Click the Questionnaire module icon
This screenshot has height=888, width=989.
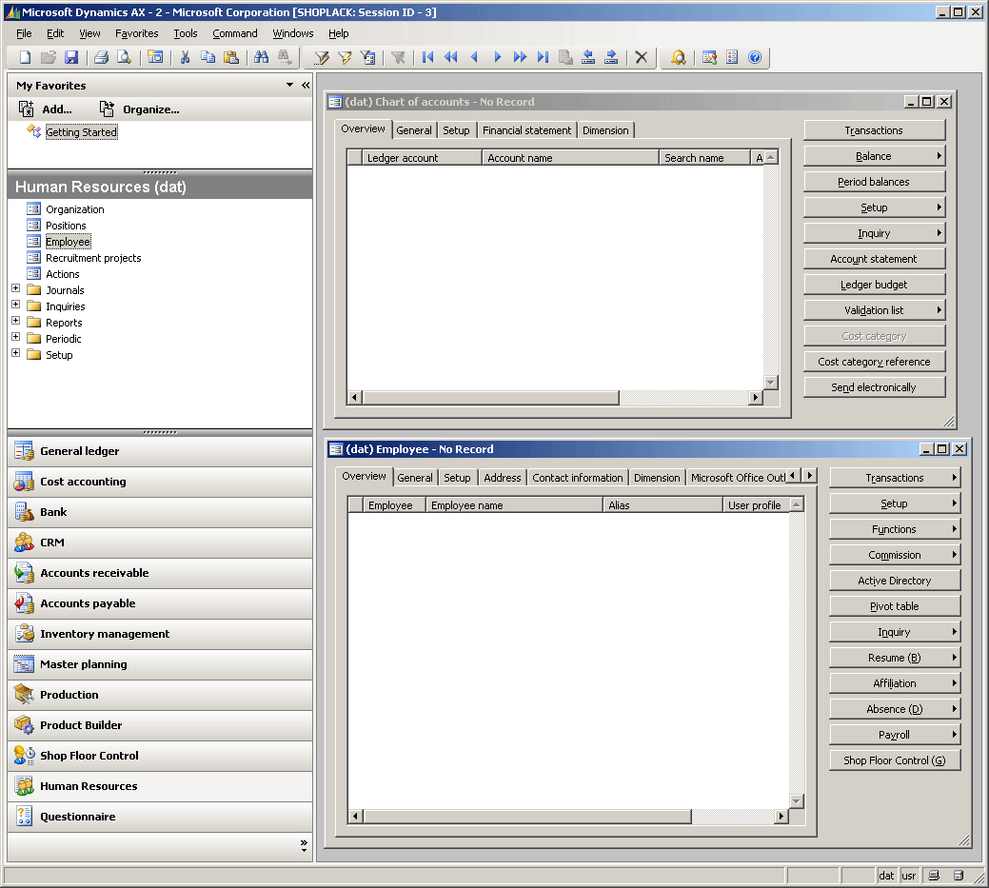click(24, 816)
